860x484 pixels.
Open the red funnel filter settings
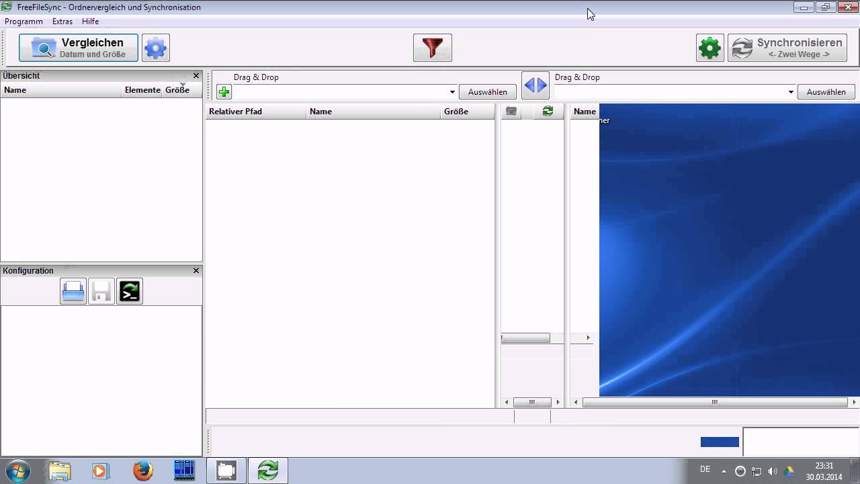(x=433, y=48)
